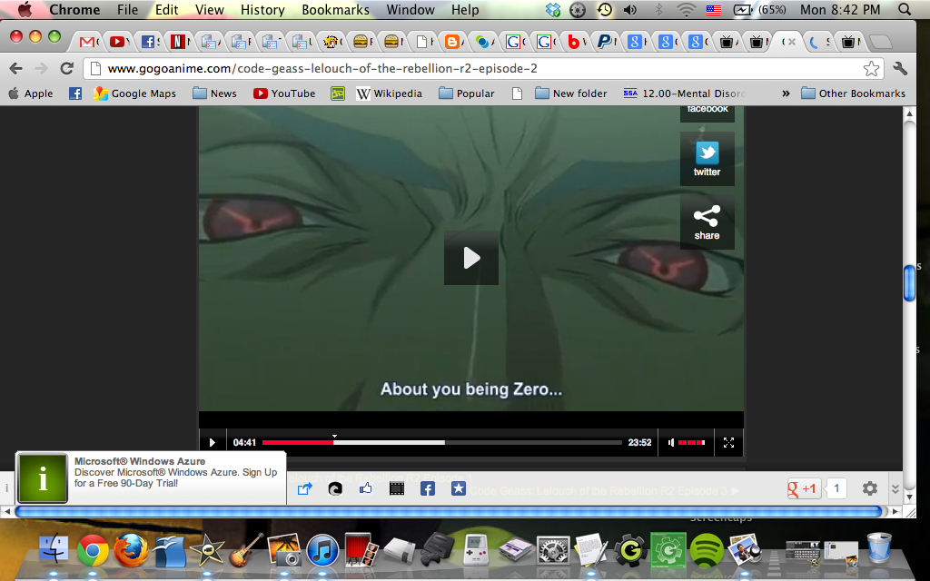Close the current active tab
Viewport: 930px width, 581px height.
point(792,42)
